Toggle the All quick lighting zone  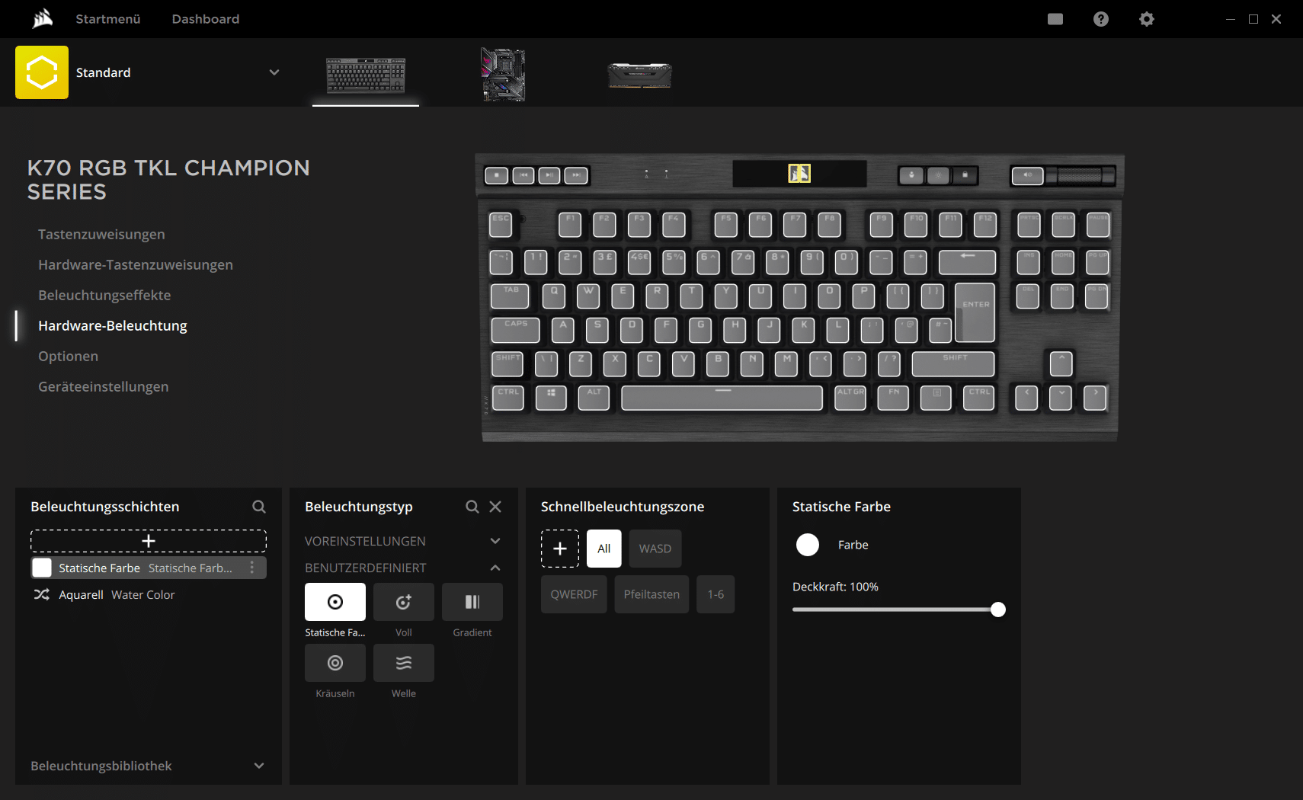pyautogui.click(x=603, y=549)
